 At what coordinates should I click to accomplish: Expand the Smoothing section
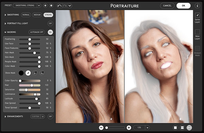click(x=5, y=15)
